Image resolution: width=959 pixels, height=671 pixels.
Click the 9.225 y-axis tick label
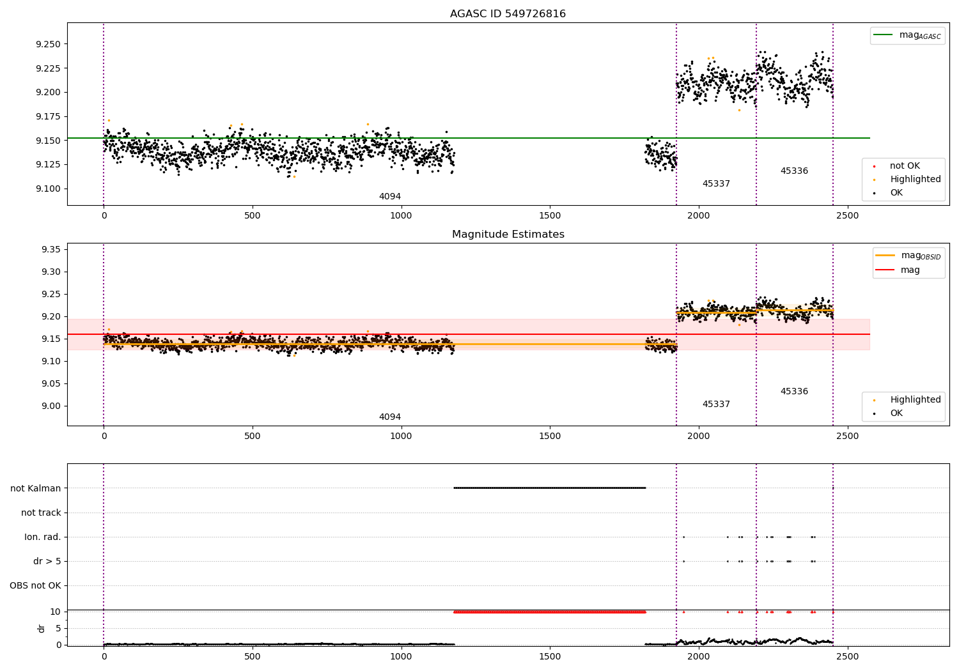tap(48, 68)
